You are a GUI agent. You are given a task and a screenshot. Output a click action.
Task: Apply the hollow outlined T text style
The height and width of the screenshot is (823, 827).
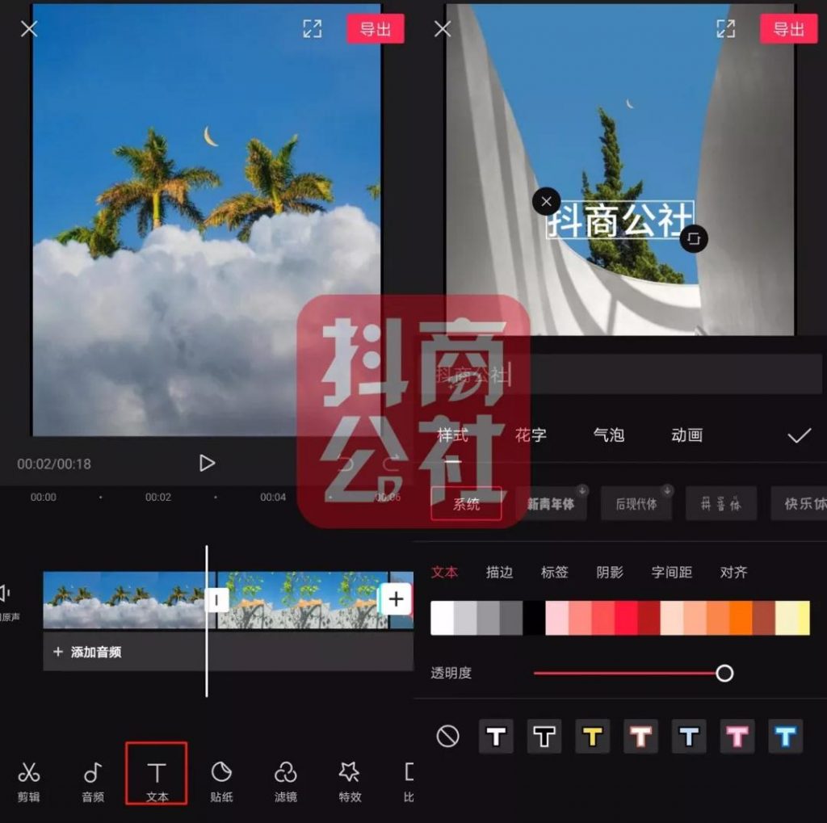(544, 736)
